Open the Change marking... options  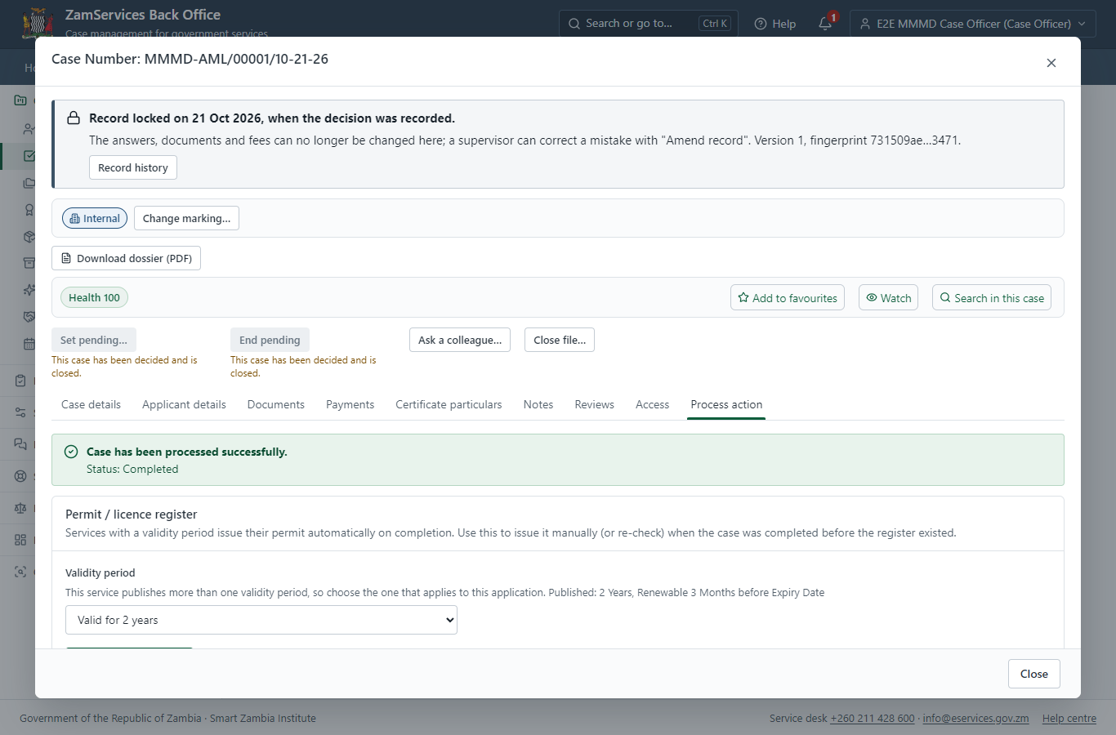[x=186, y=218]
